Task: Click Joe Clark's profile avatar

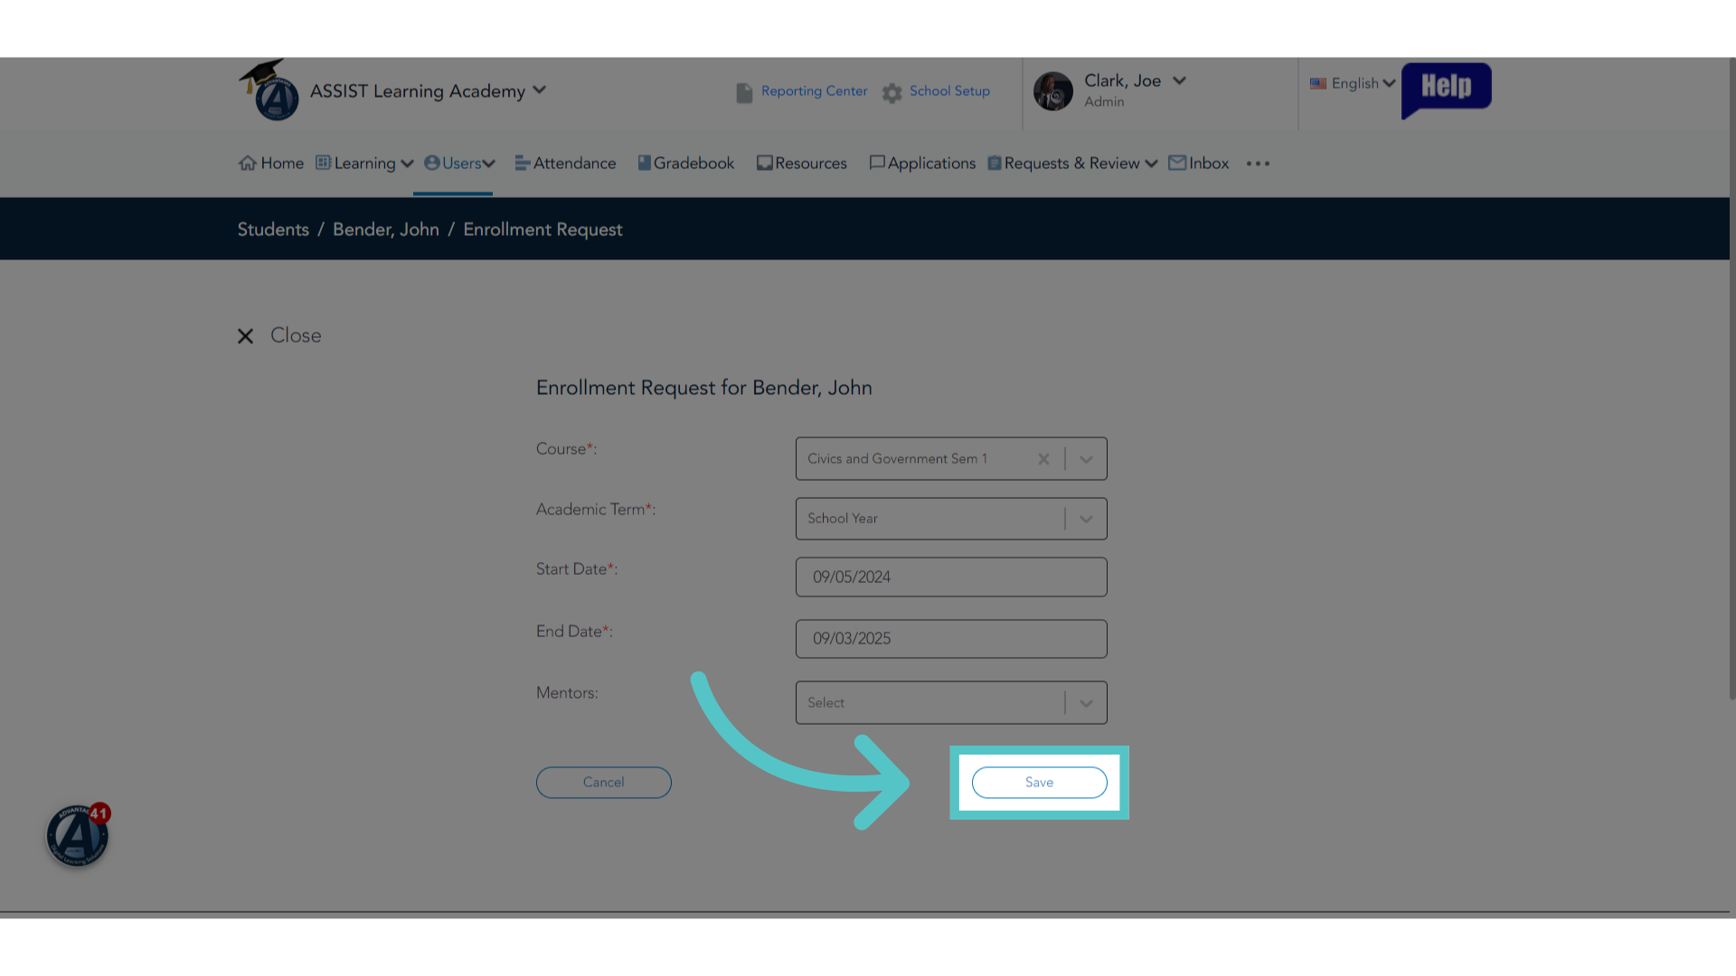Action: [x=1053, y=91]
